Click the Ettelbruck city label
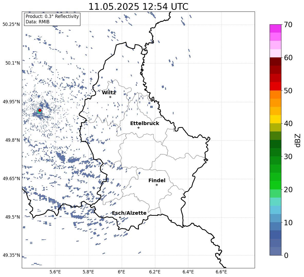 pos(145,124)
